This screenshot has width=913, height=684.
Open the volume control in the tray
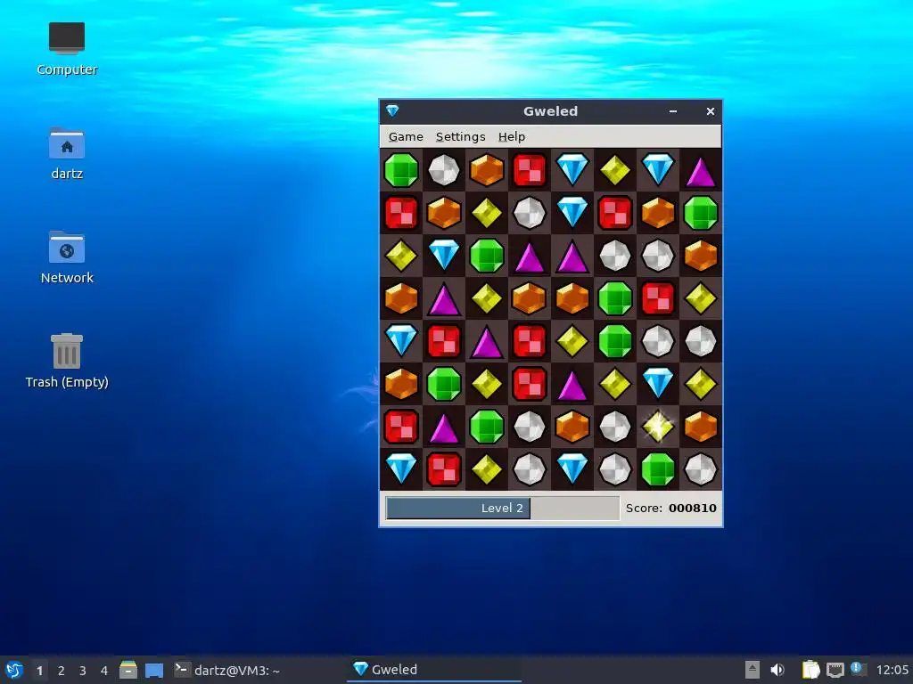777,670
